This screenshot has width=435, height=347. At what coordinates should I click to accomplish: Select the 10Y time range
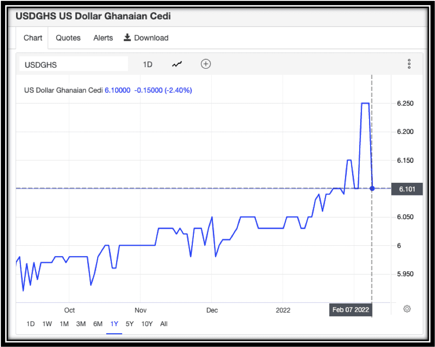[147, 324]
